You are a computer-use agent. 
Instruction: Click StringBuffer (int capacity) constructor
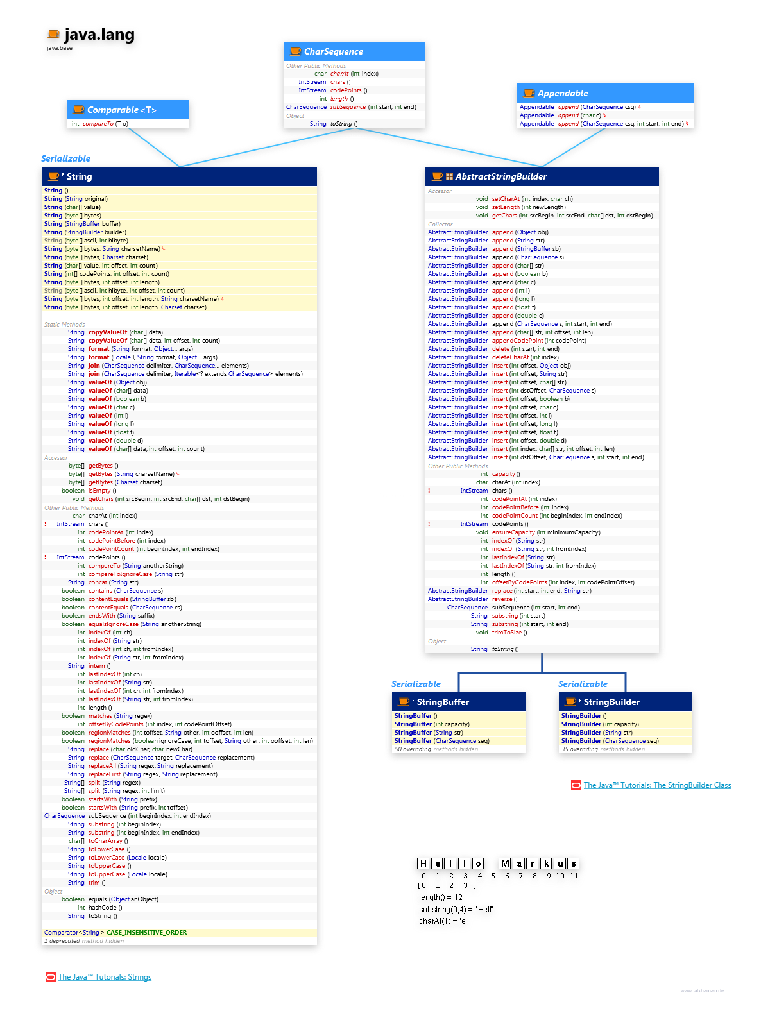point(432,724)
